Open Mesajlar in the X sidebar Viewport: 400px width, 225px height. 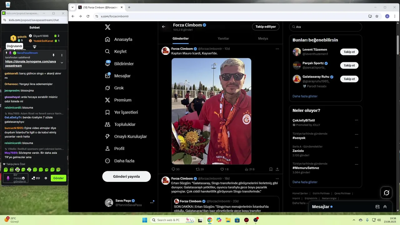click(x=118, y=76)
